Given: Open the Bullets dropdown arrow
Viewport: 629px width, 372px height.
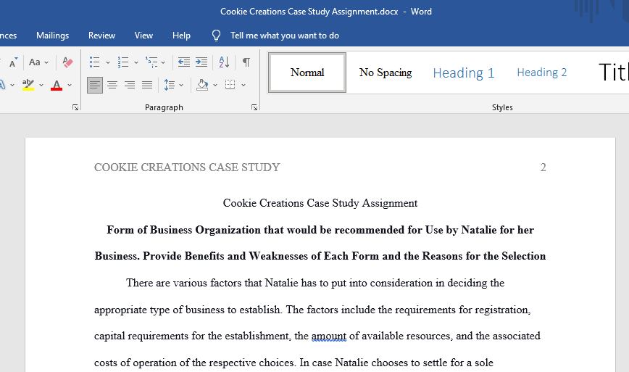Looking at the screenshot, I should click(107, 62).
